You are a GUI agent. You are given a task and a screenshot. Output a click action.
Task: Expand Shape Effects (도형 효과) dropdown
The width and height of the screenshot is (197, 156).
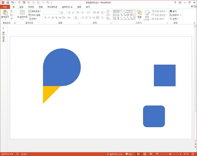(x=164, y=19)
